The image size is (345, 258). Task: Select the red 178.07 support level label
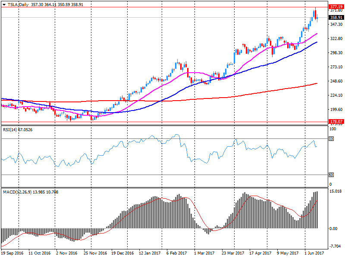click(x=336, y=121)
